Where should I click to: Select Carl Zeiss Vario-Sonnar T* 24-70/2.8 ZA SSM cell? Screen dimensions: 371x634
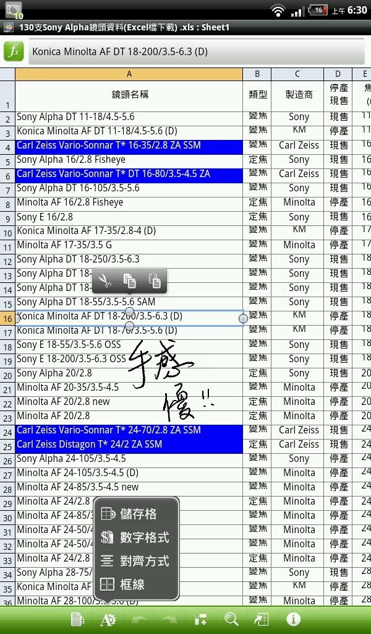[129, 431]
